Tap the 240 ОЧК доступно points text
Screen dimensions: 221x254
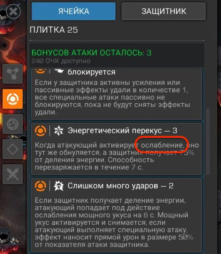(61, 61)
